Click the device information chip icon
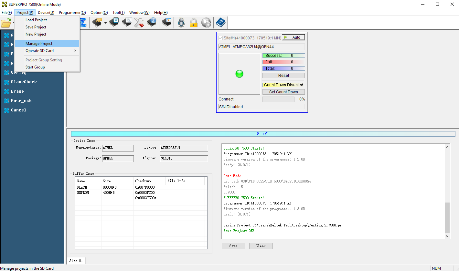 (152, 23)
